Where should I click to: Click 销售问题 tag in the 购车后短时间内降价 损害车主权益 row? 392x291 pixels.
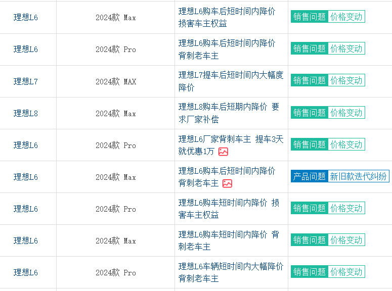[x=309, y=17]
